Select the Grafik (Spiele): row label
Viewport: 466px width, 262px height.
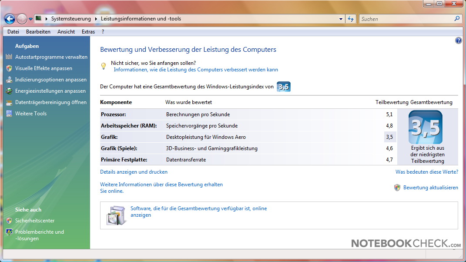pyautogui.click(x=119, y=148)
